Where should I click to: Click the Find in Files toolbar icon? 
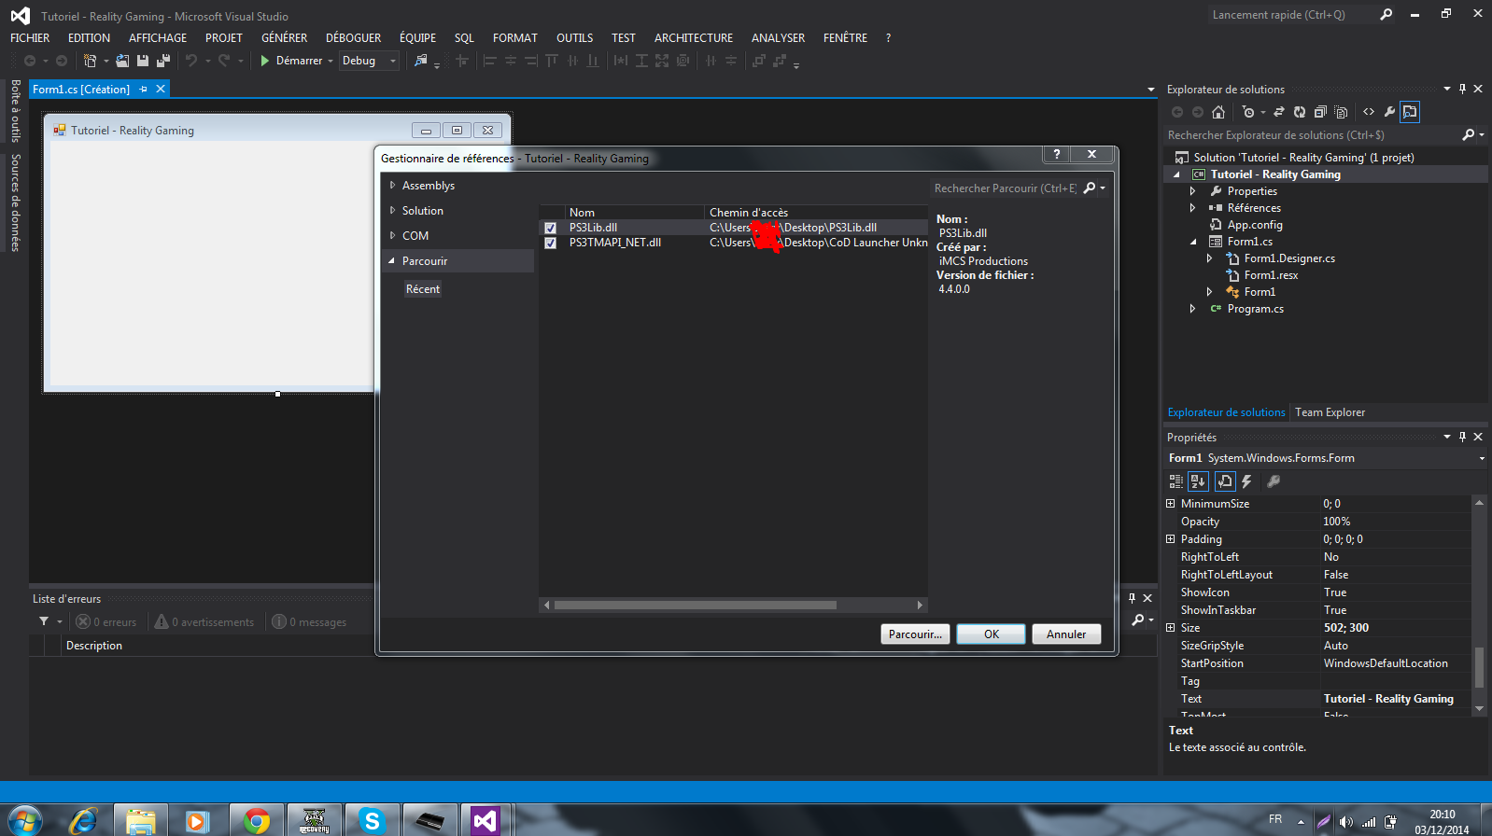421,61
